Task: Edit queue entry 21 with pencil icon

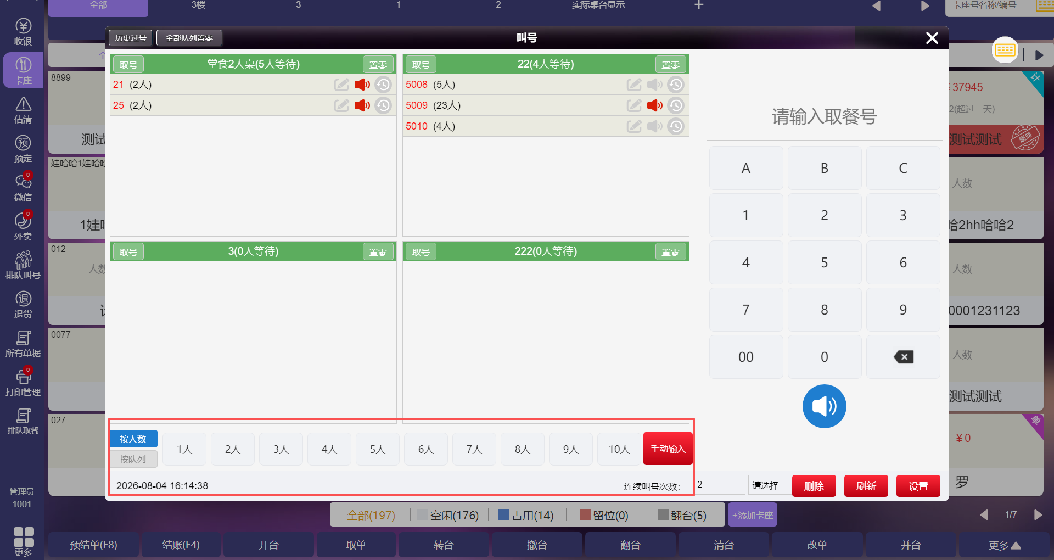Action: [341, 85]
